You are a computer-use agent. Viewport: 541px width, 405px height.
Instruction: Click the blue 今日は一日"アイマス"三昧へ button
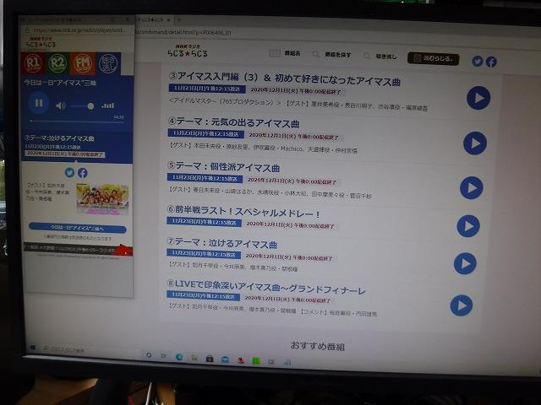pos(77,228)
